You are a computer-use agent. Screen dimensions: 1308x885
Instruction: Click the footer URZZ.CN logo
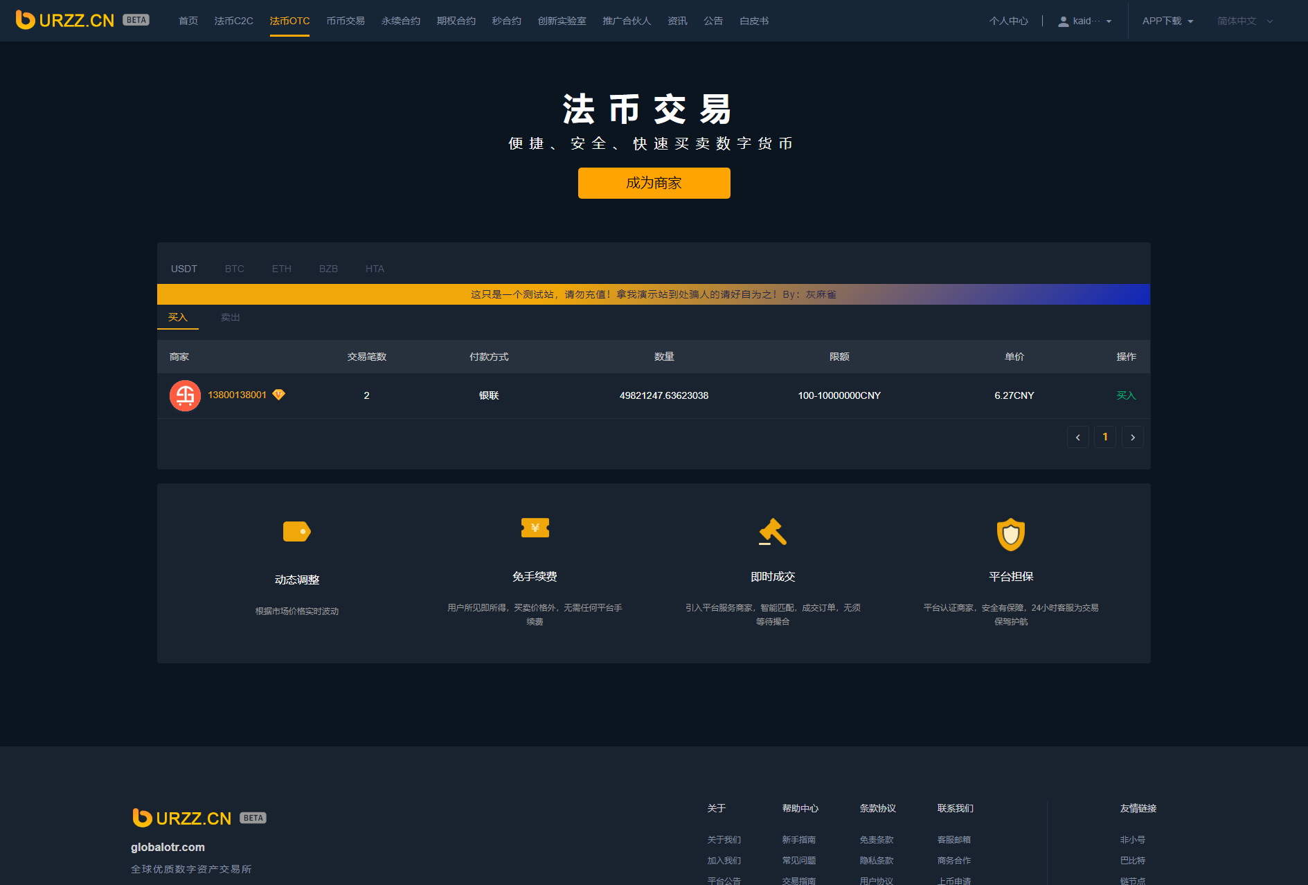(x=182, y=818)
